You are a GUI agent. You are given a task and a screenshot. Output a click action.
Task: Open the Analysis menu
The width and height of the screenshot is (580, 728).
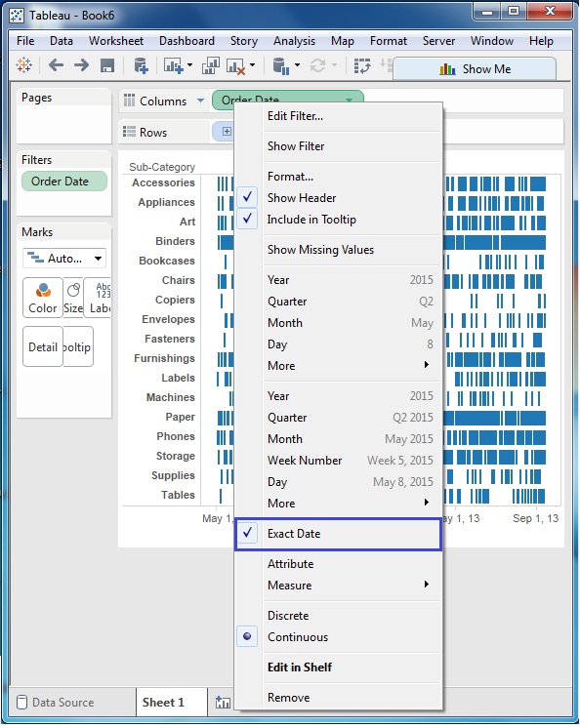294,41
